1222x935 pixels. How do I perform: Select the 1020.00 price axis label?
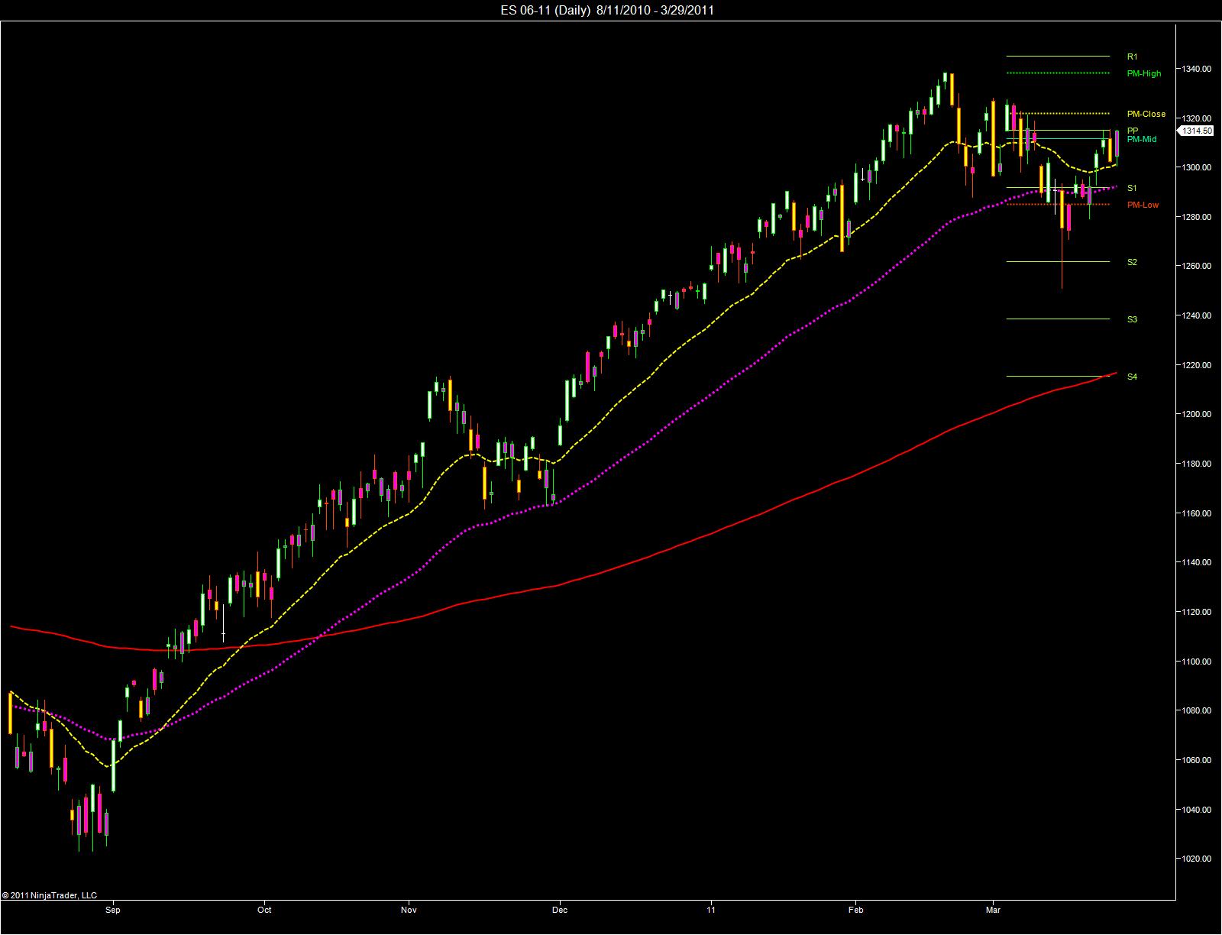pyautogui.click(x=1197, y=859)
